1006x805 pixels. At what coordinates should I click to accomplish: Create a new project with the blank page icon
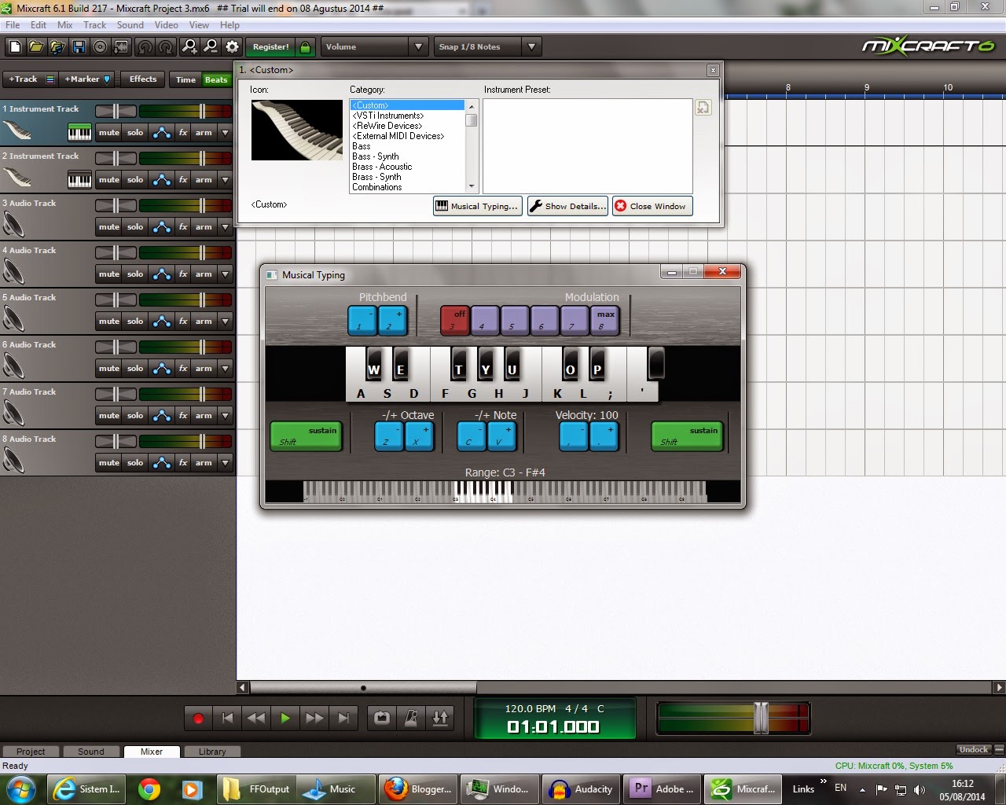14,47
